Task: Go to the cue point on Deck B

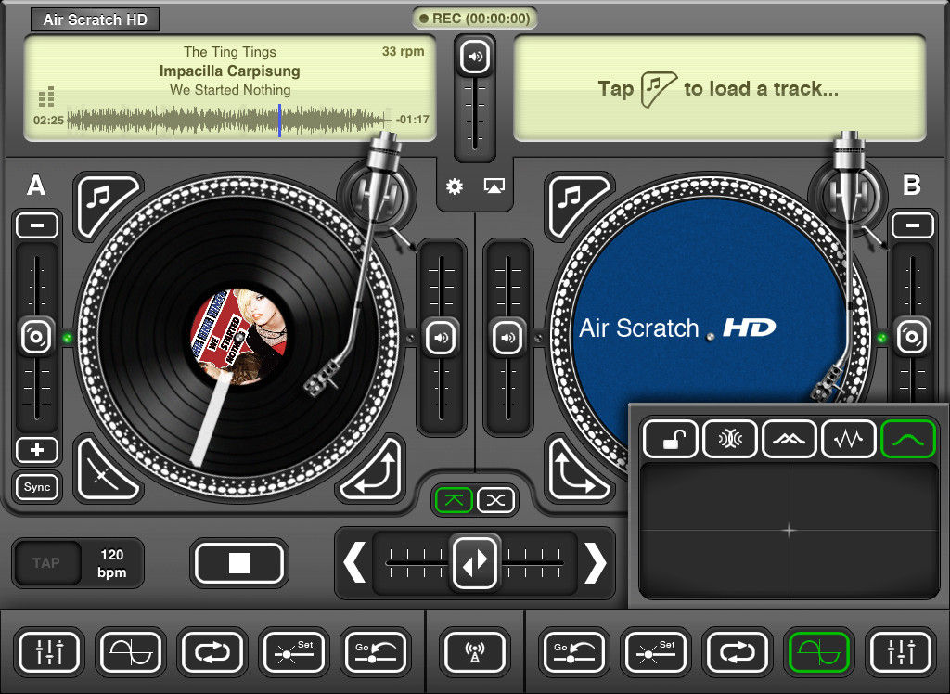Action: click(x=573, y=651)
